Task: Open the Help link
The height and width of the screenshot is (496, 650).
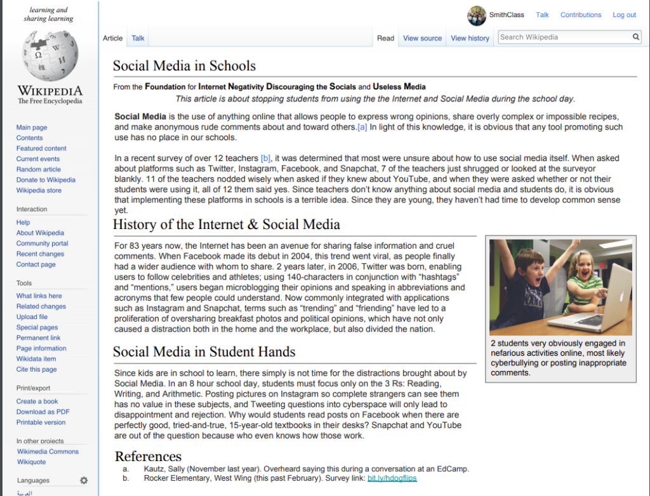Action: click(x=23, y=223)
